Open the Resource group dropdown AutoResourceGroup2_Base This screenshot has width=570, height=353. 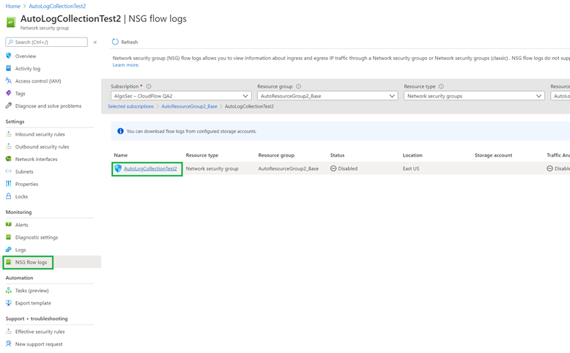[327, 96]
